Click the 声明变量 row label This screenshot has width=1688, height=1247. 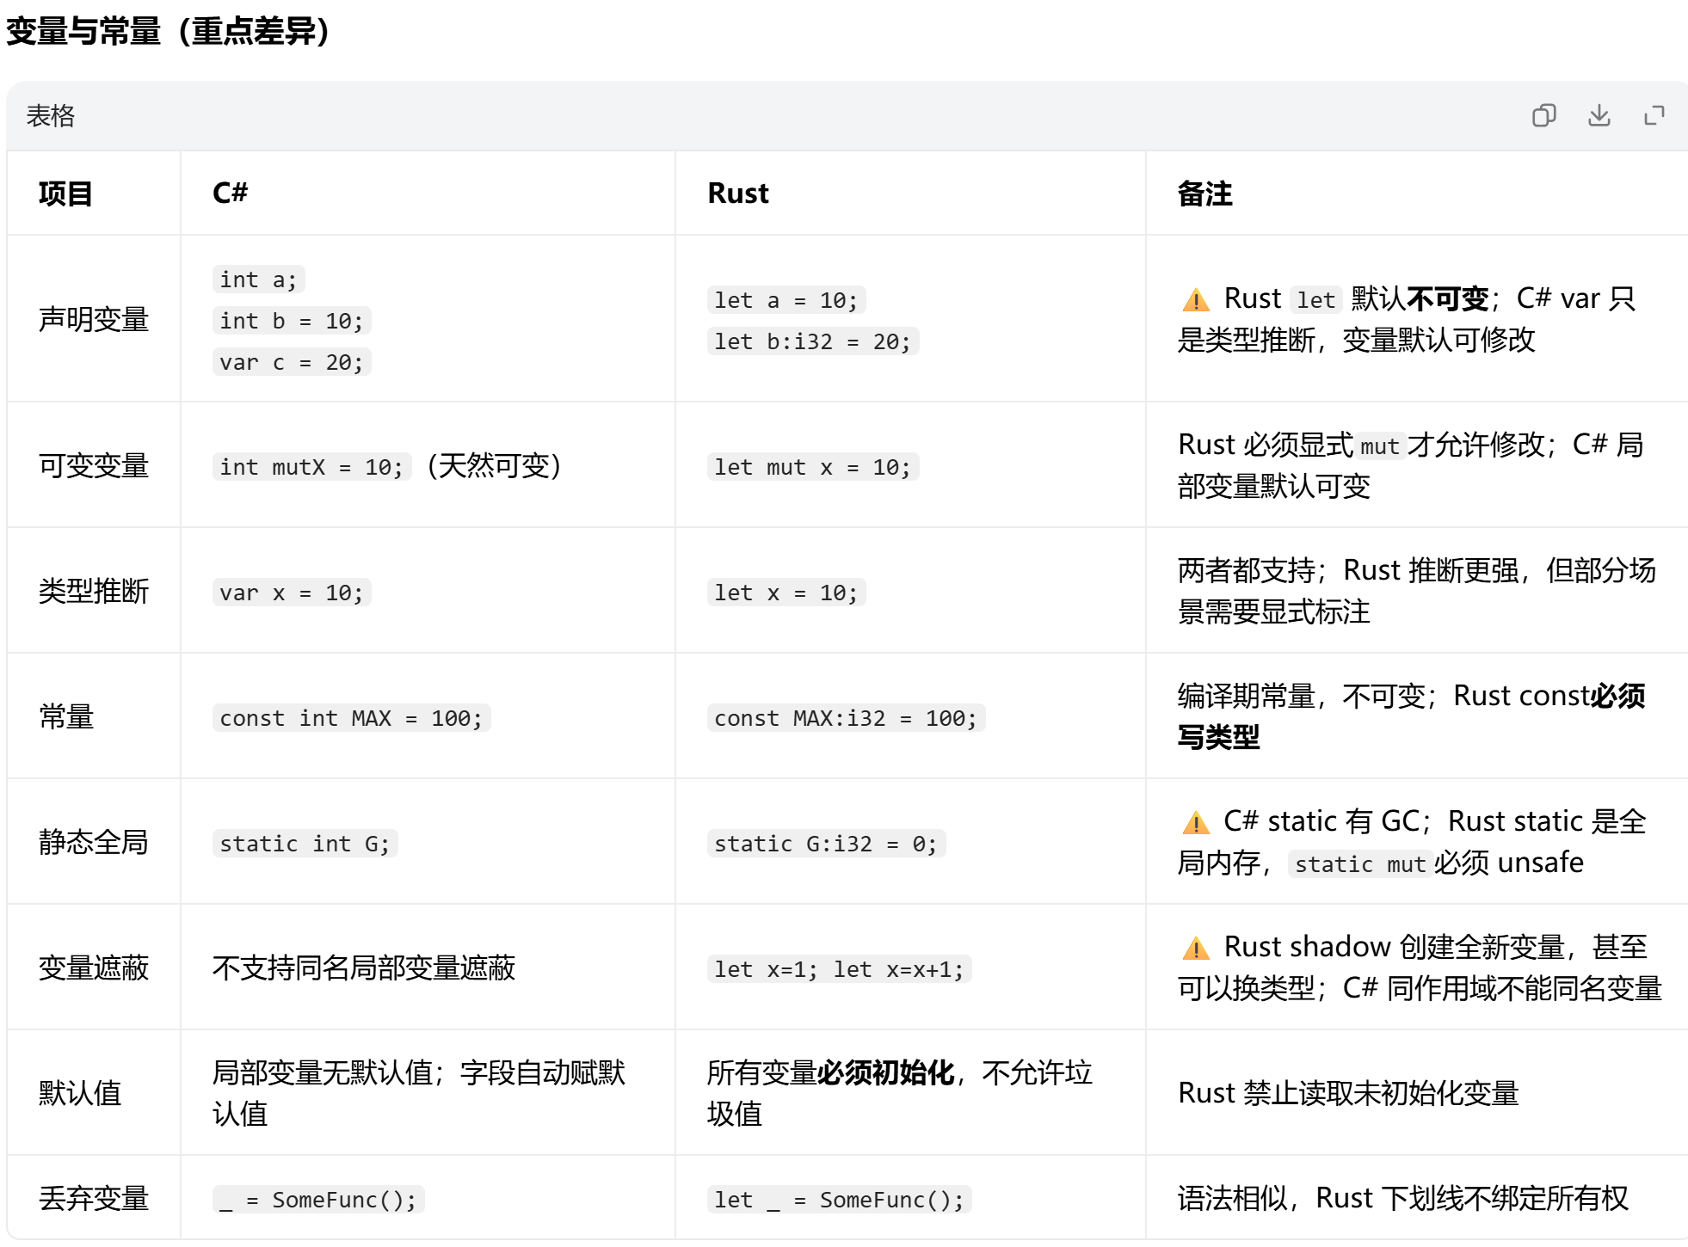tap(94, 319)
